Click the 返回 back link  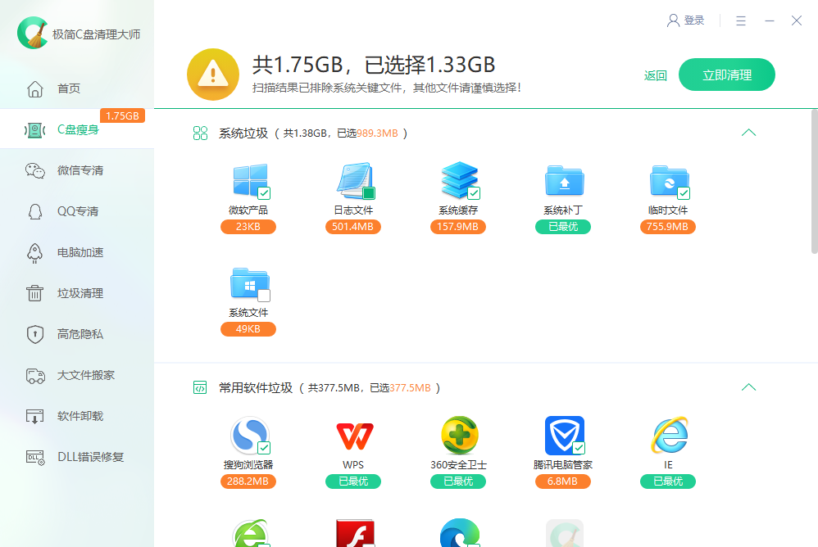tap(656, 74)
